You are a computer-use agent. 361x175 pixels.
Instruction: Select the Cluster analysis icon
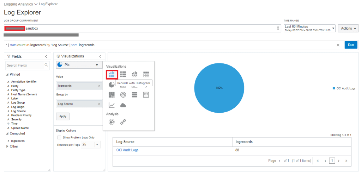(112, 122)
